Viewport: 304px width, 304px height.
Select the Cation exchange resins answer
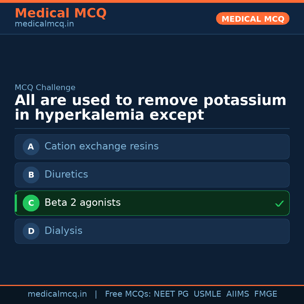coord(102,146)
